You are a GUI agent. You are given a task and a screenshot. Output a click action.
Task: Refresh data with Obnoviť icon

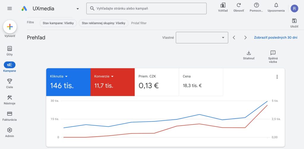pos(239,5)
